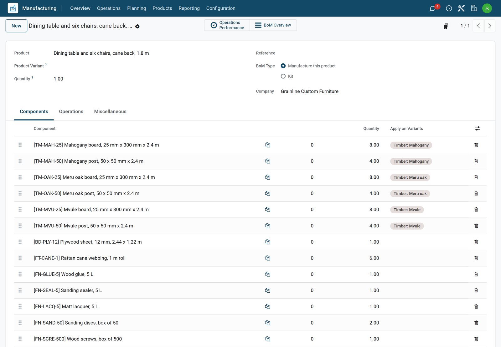Viewport: 501px width, 347px height.
Task: Switch to the Miscellaneous tab
Action: pos(110,112)
